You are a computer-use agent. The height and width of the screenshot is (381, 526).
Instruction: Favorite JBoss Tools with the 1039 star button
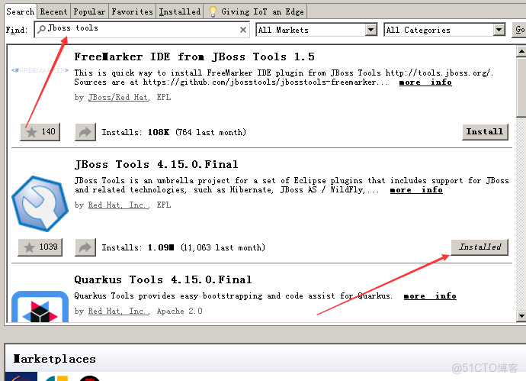(40, 247)
